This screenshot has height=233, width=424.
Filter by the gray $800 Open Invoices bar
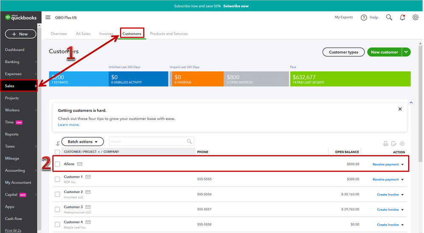tap(256, 79)
